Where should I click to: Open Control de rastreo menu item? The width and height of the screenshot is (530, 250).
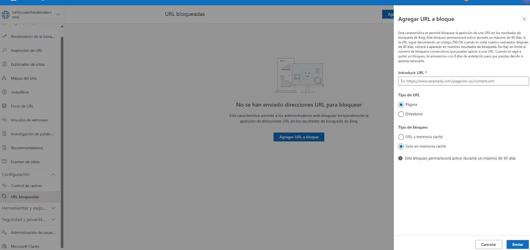tap(26, 186)
